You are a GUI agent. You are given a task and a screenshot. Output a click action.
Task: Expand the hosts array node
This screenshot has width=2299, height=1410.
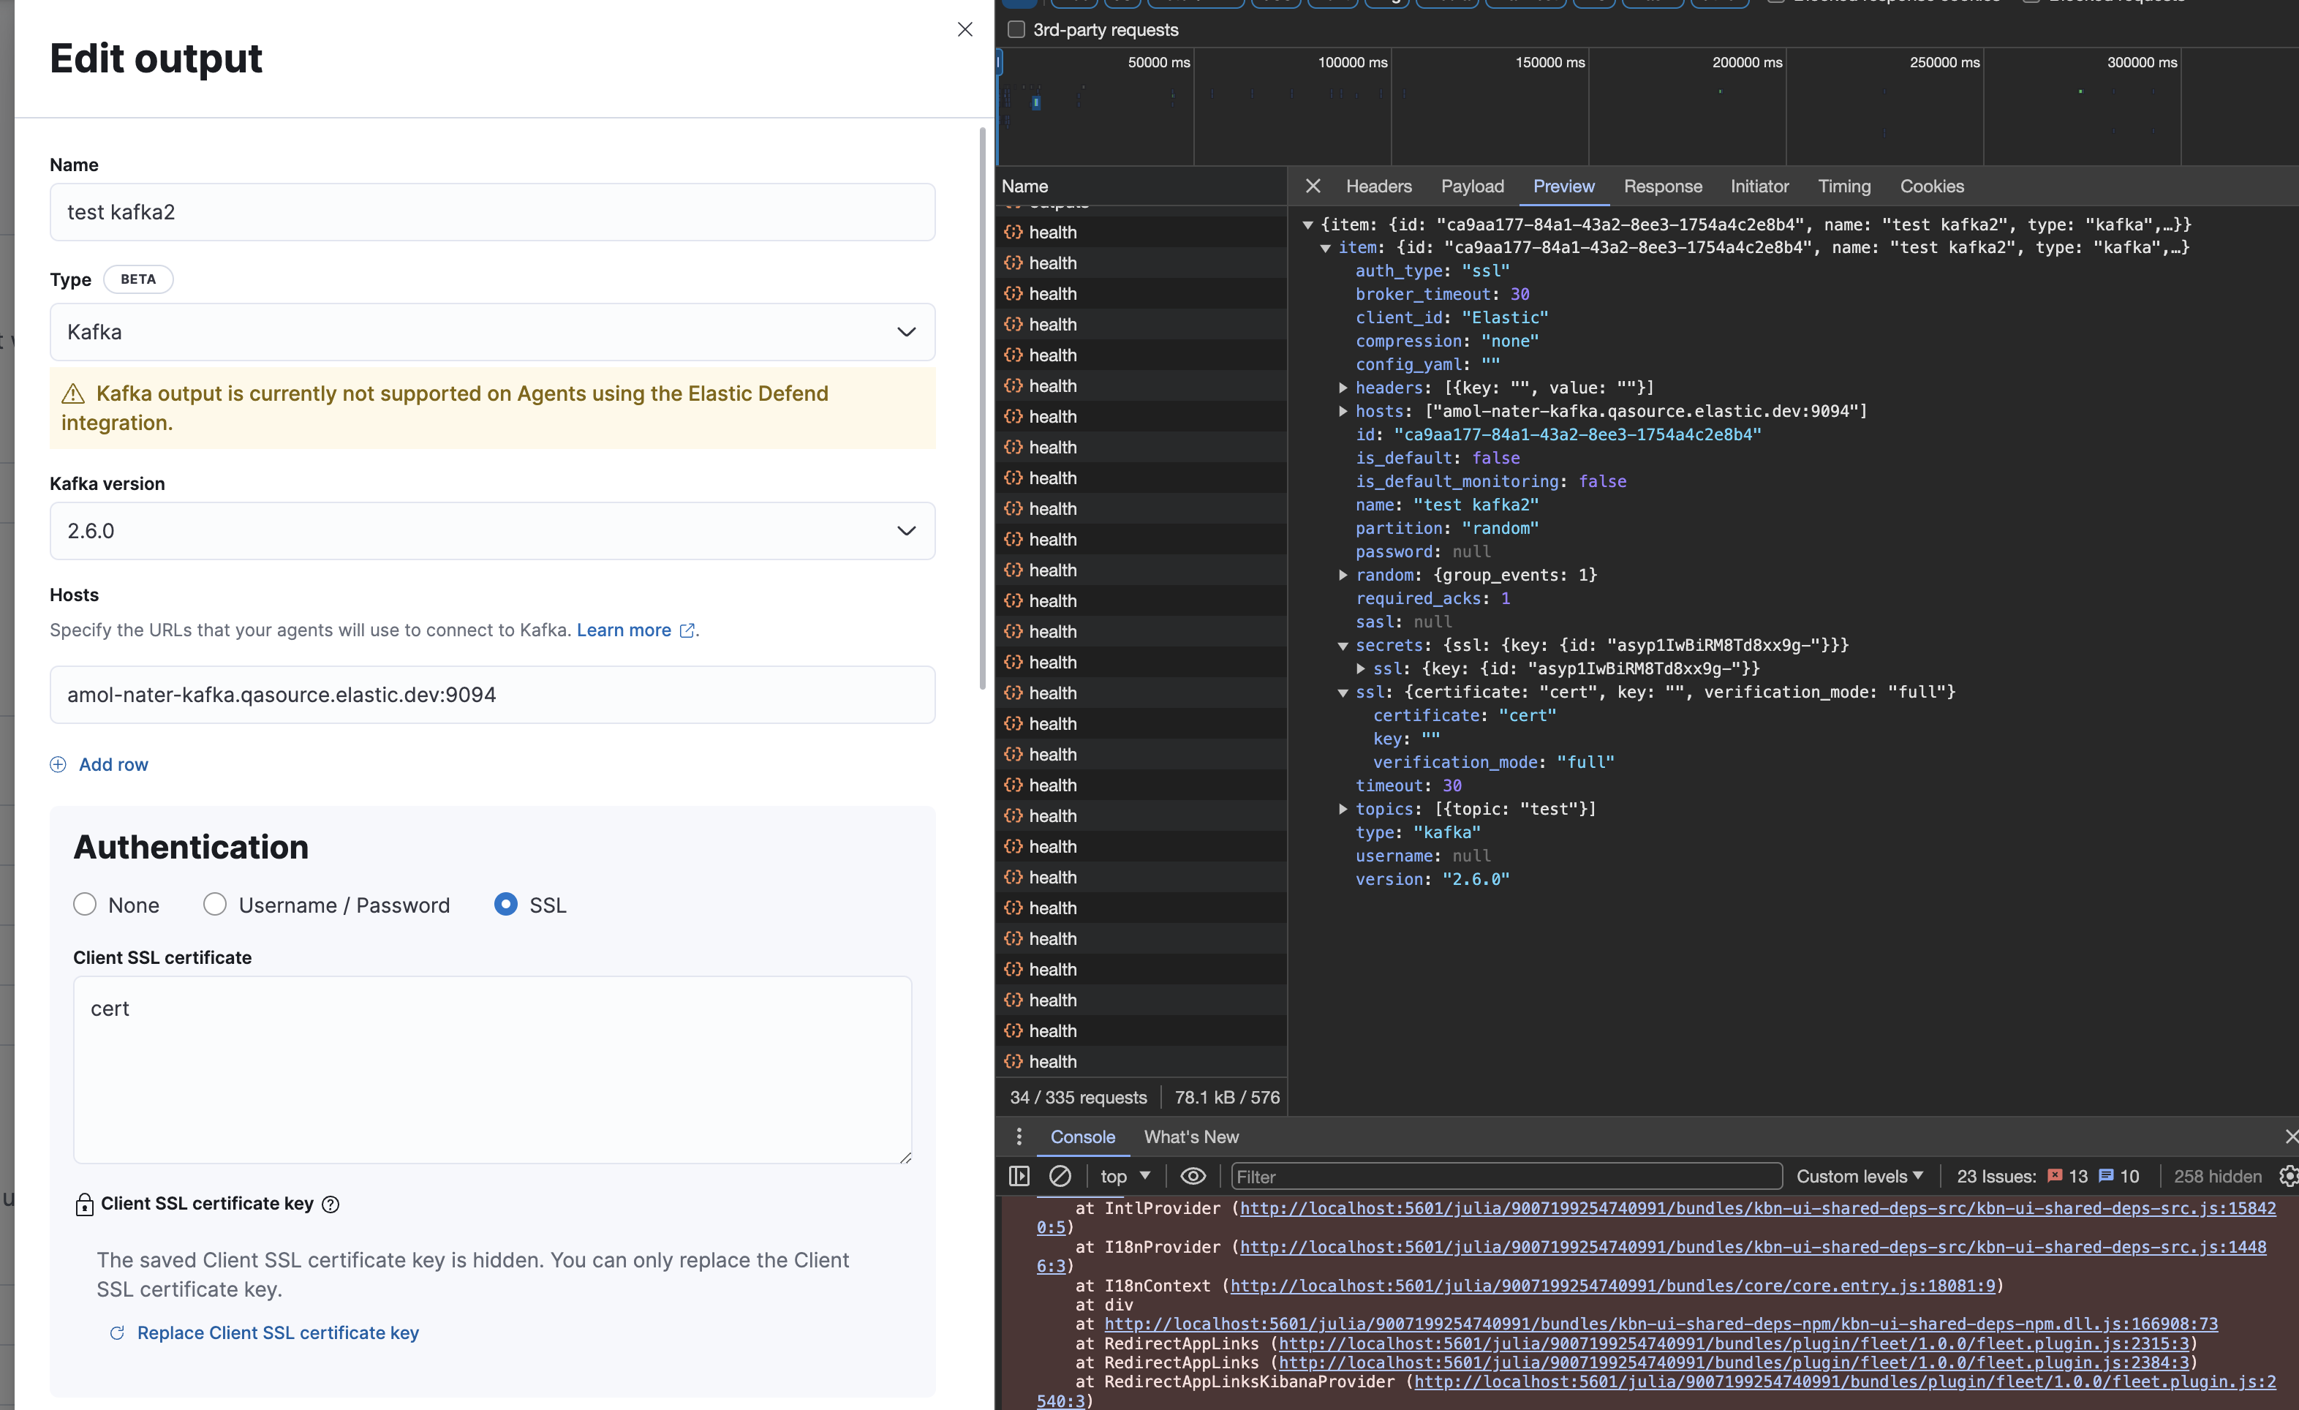(1343, 412)
